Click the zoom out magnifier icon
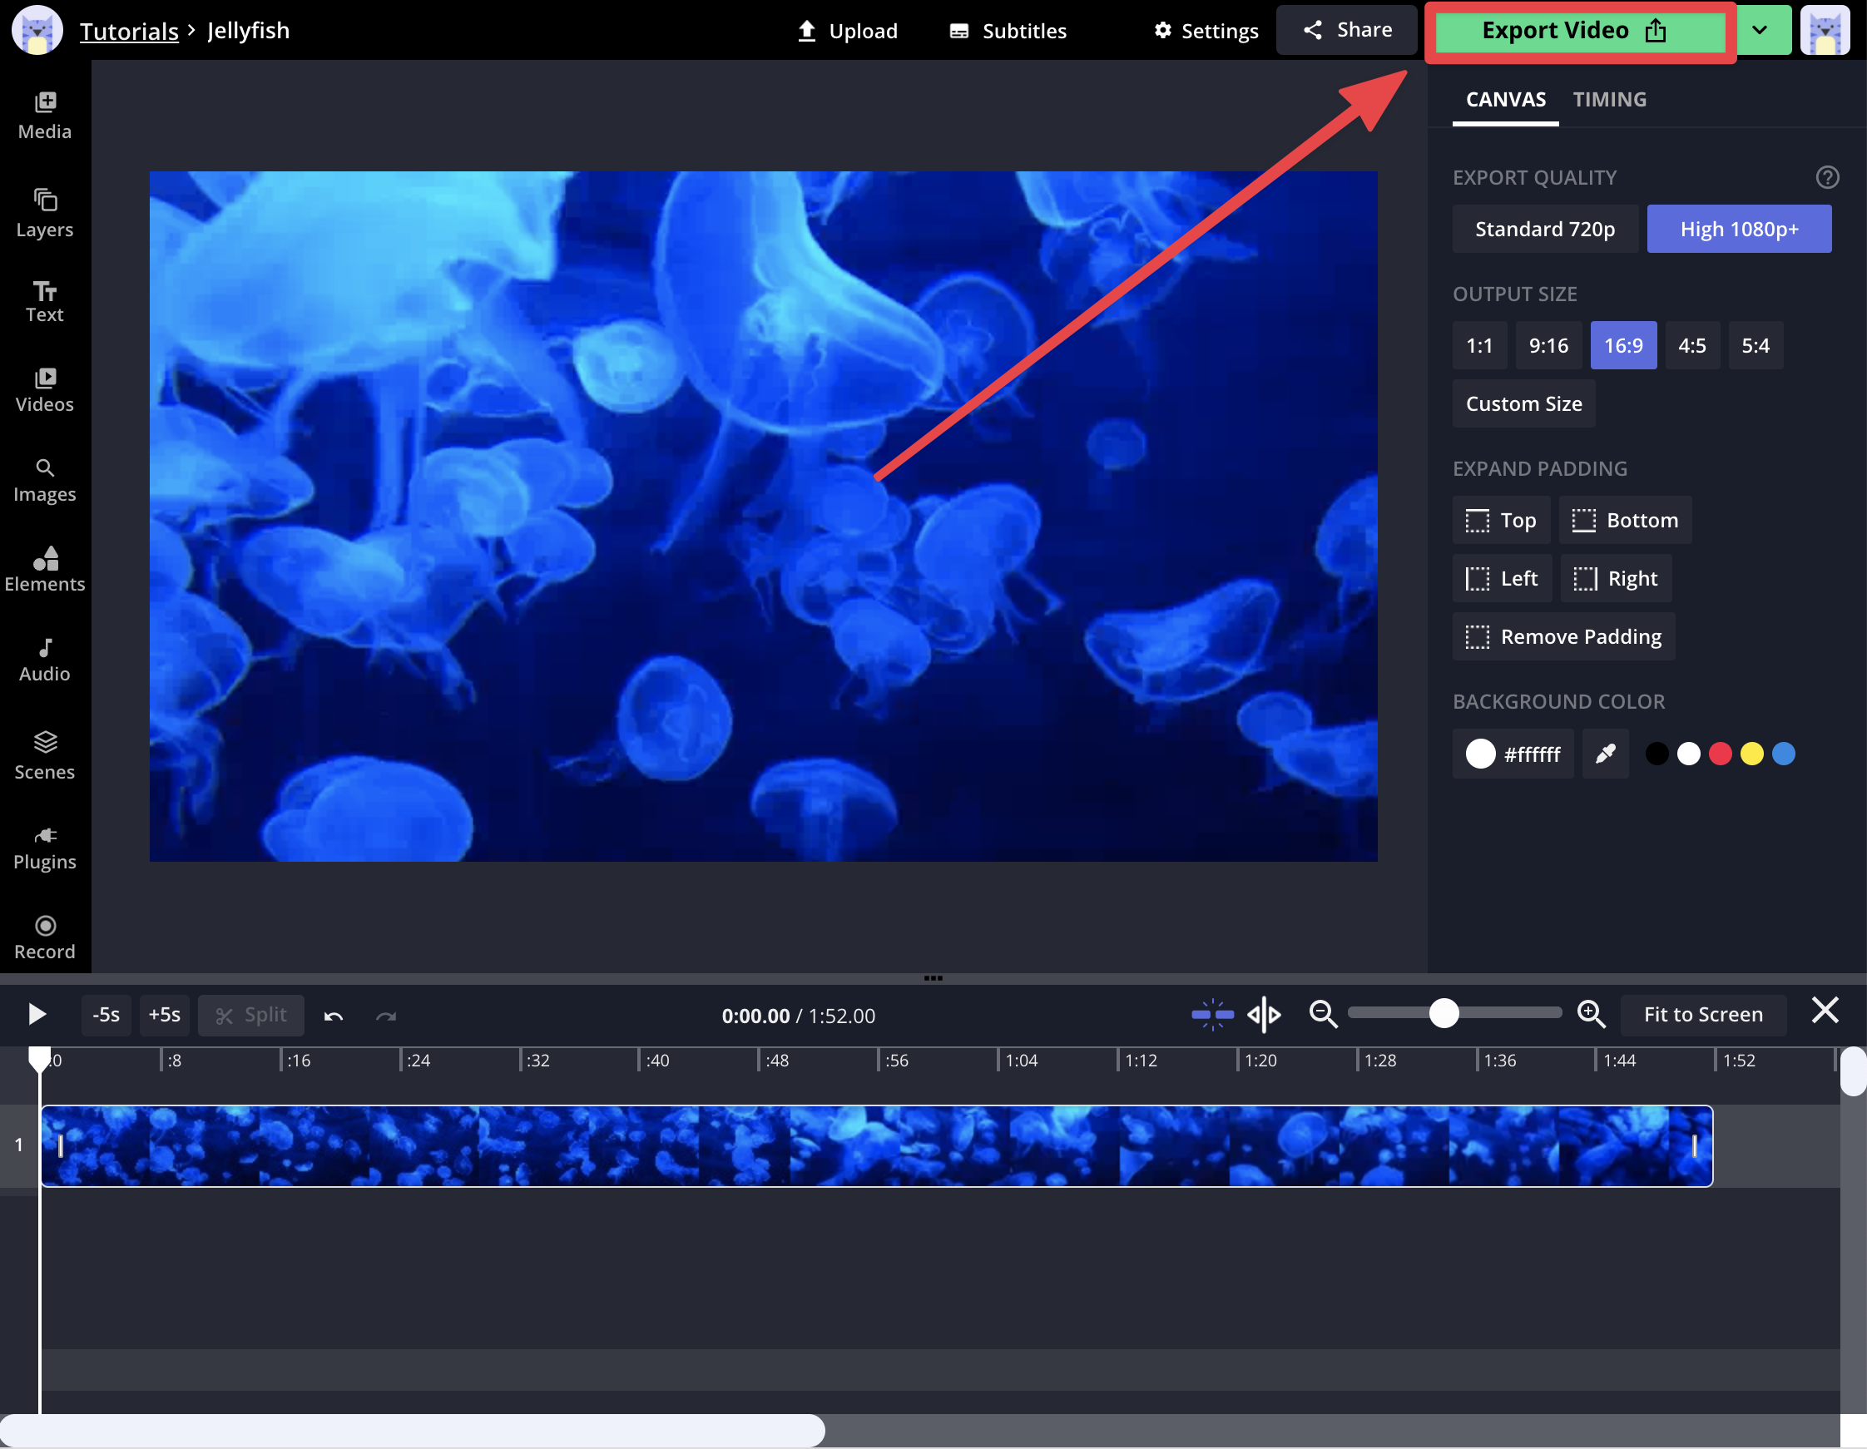This screenshot has height=1449, width=1867. (1323, 1015)
